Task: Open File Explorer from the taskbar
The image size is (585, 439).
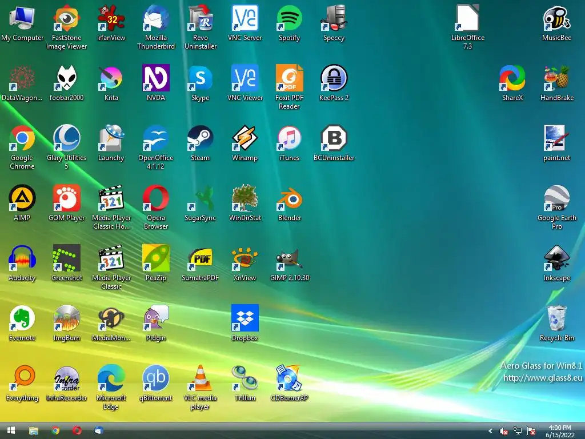Action: (x=34, y=431)
